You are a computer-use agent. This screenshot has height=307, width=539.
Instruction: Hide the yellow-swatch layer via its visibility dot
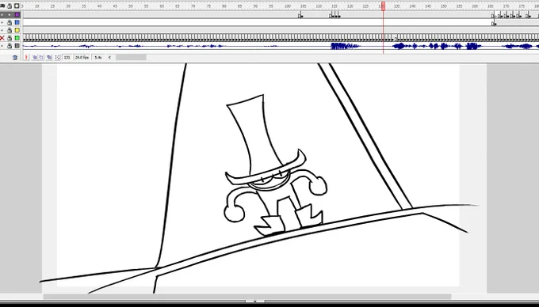[2, 30]
